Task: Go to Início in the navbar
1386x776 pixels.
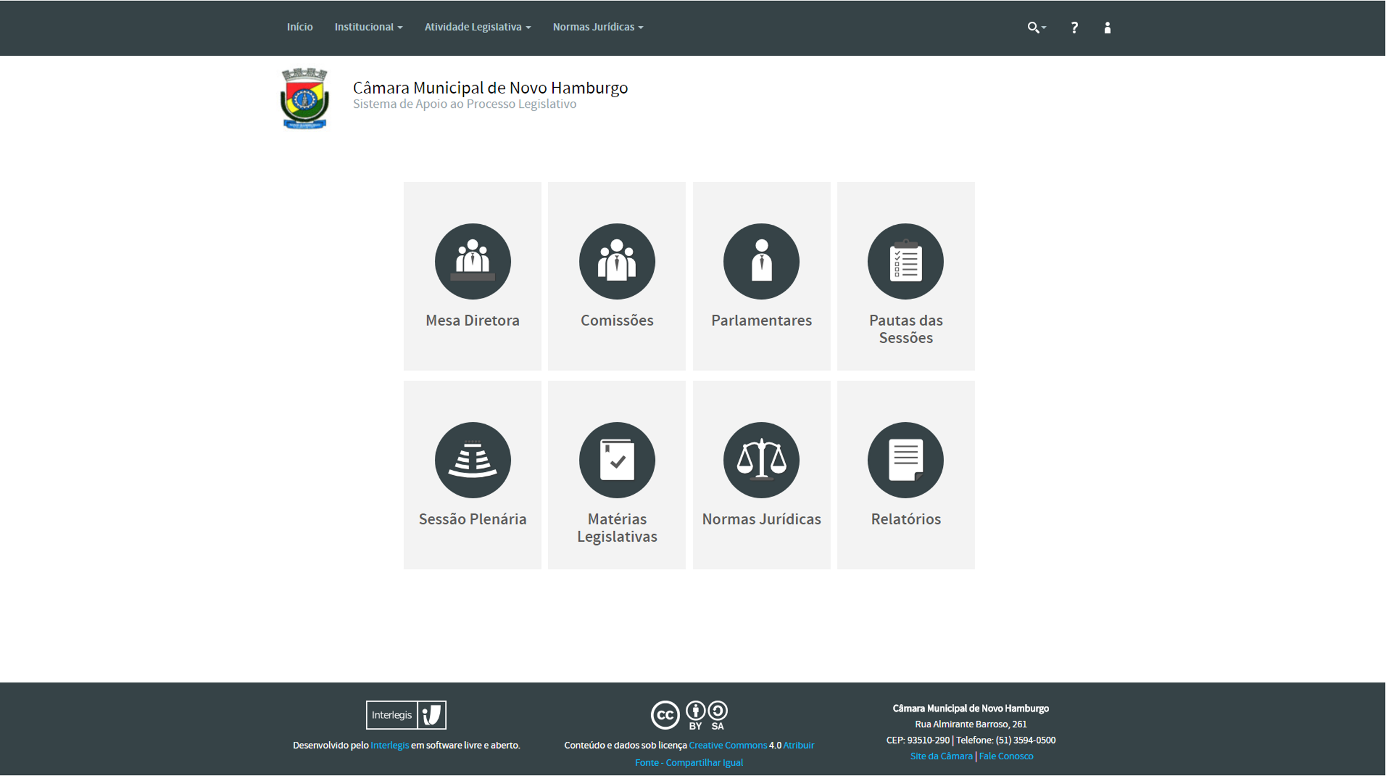Action: coord(300,27)
